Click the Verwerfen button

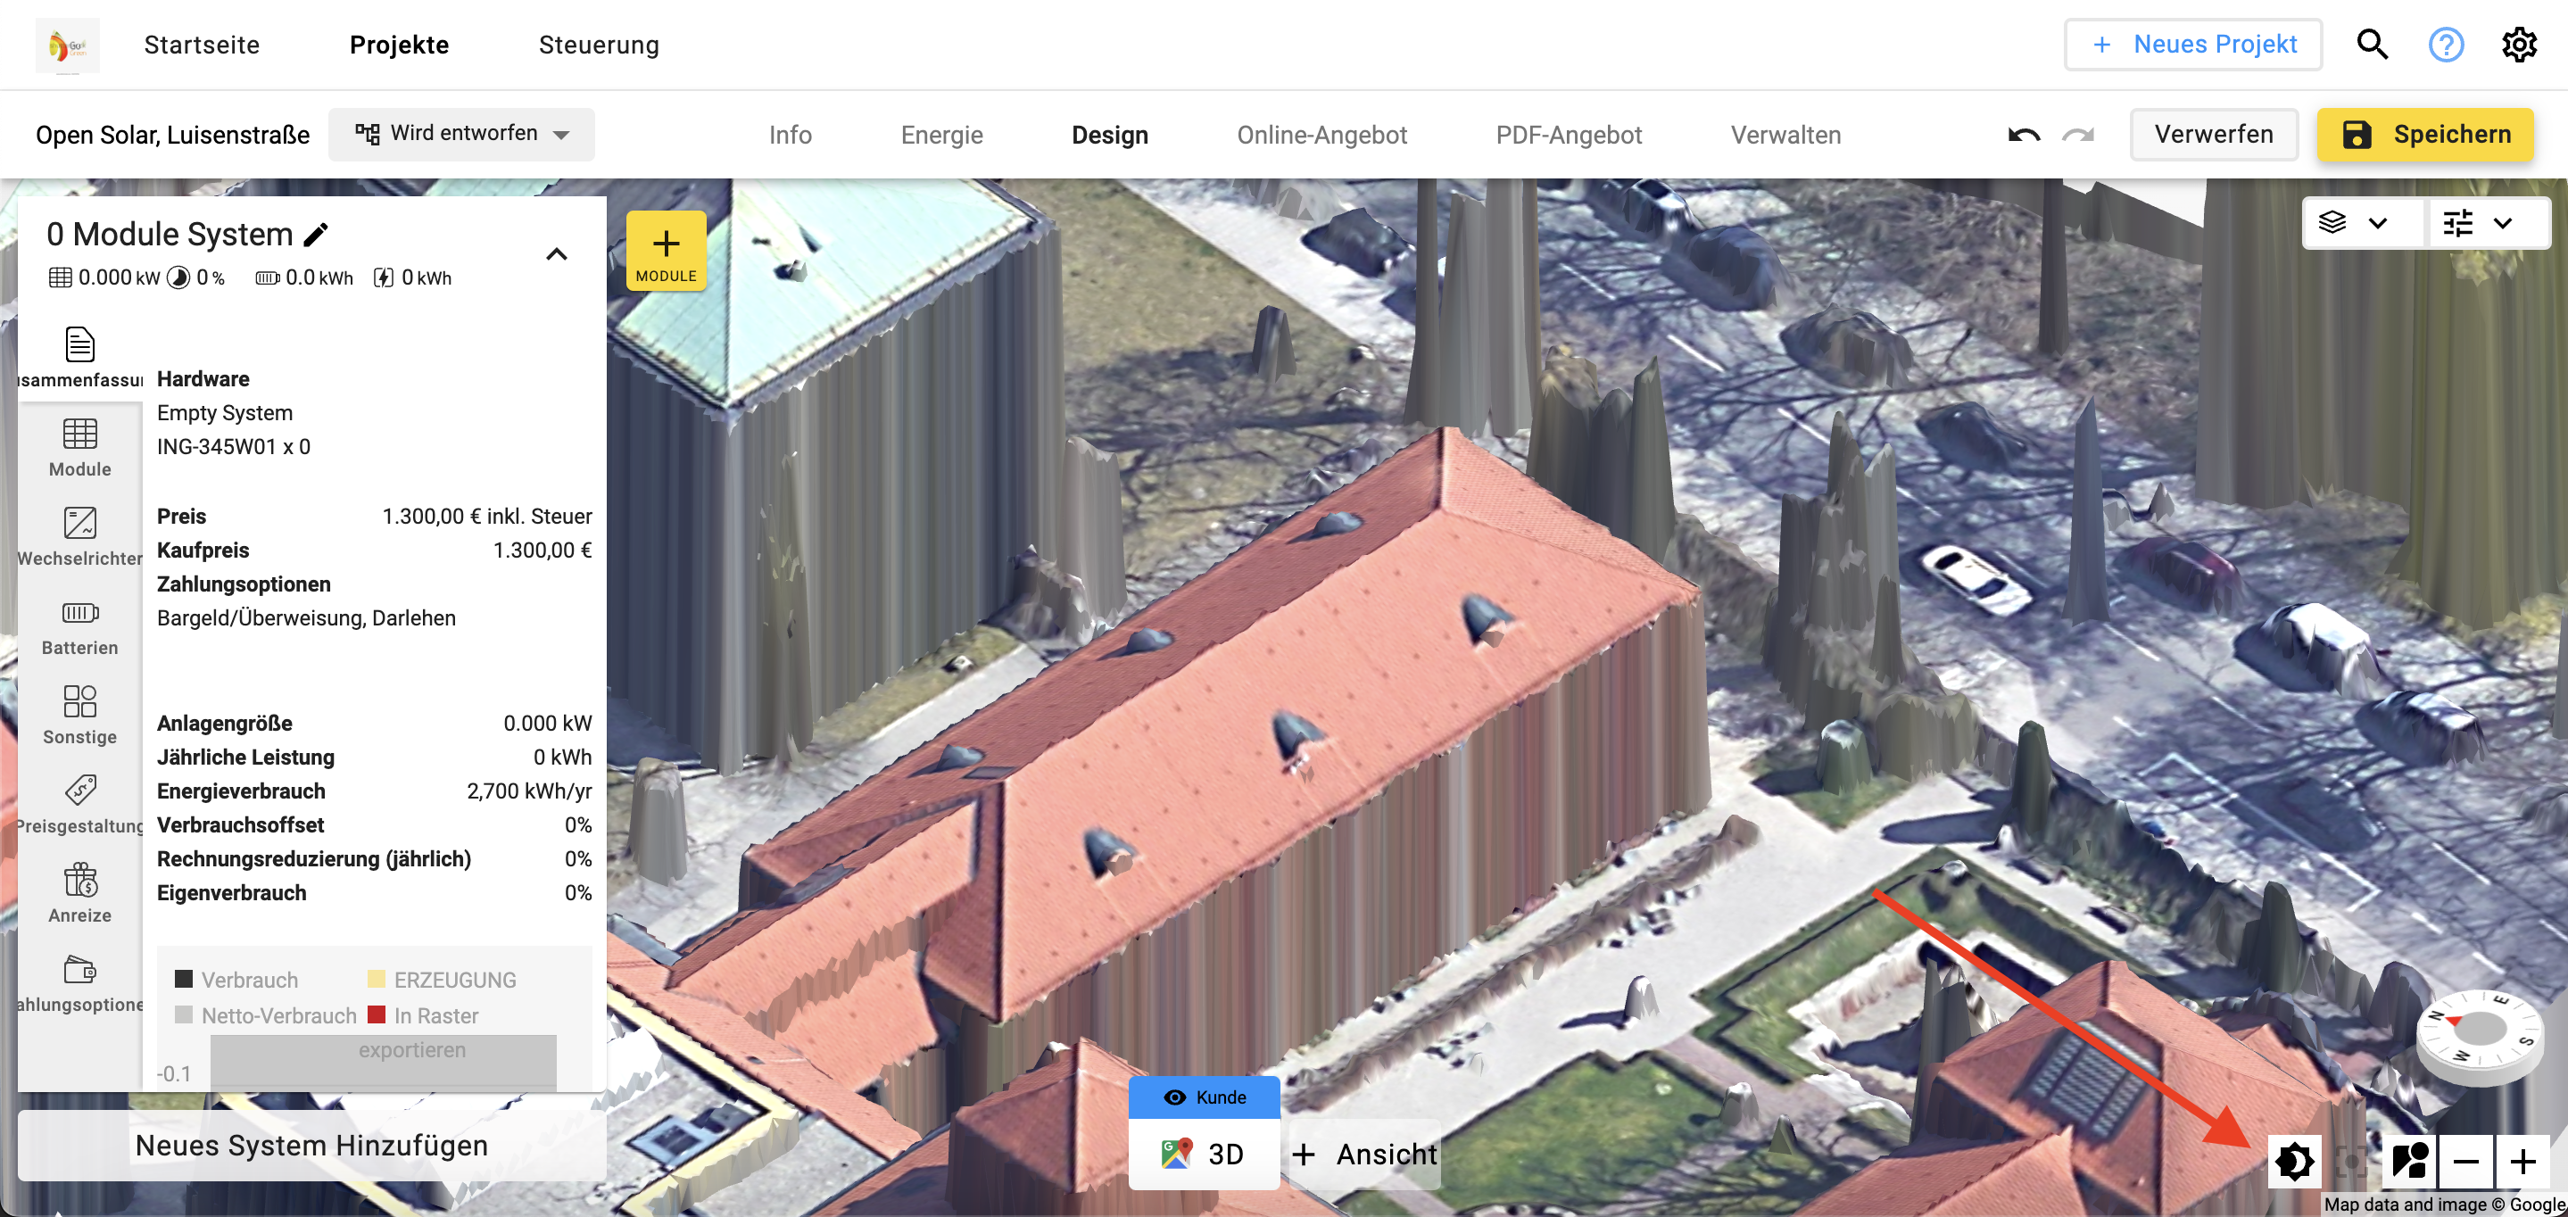2214,135
